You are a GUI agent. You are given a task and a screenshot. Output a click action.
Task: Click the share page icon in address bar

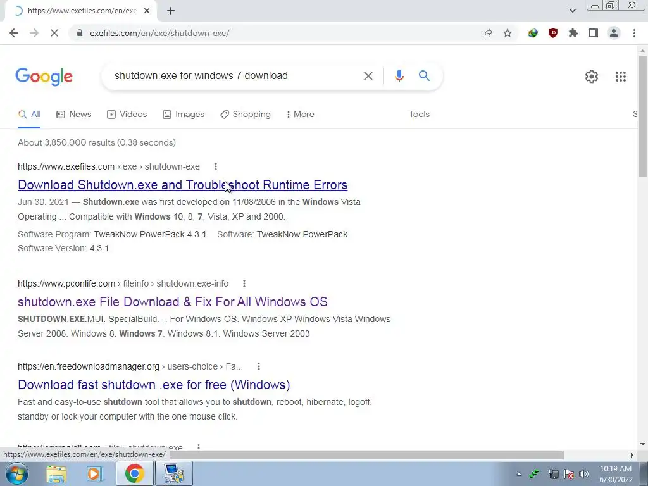point(487,33)
